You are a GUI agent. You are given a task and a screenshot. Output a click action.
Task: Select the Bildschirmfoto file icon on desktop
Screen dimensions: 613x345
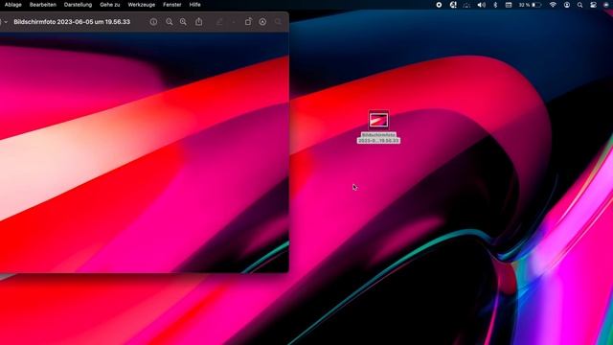378,120
